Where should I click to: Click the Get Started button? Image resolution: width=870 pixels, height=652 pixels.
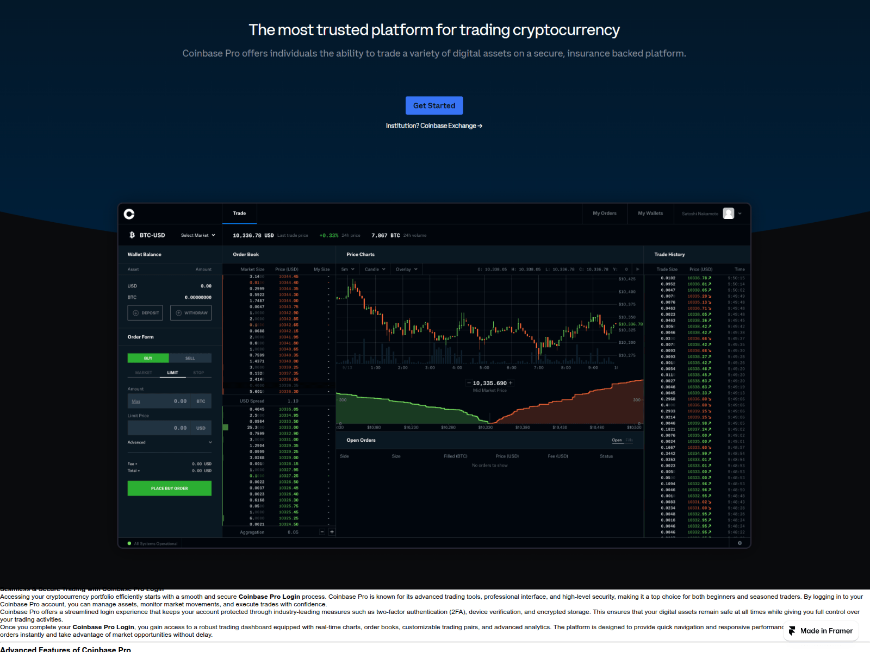434,105
